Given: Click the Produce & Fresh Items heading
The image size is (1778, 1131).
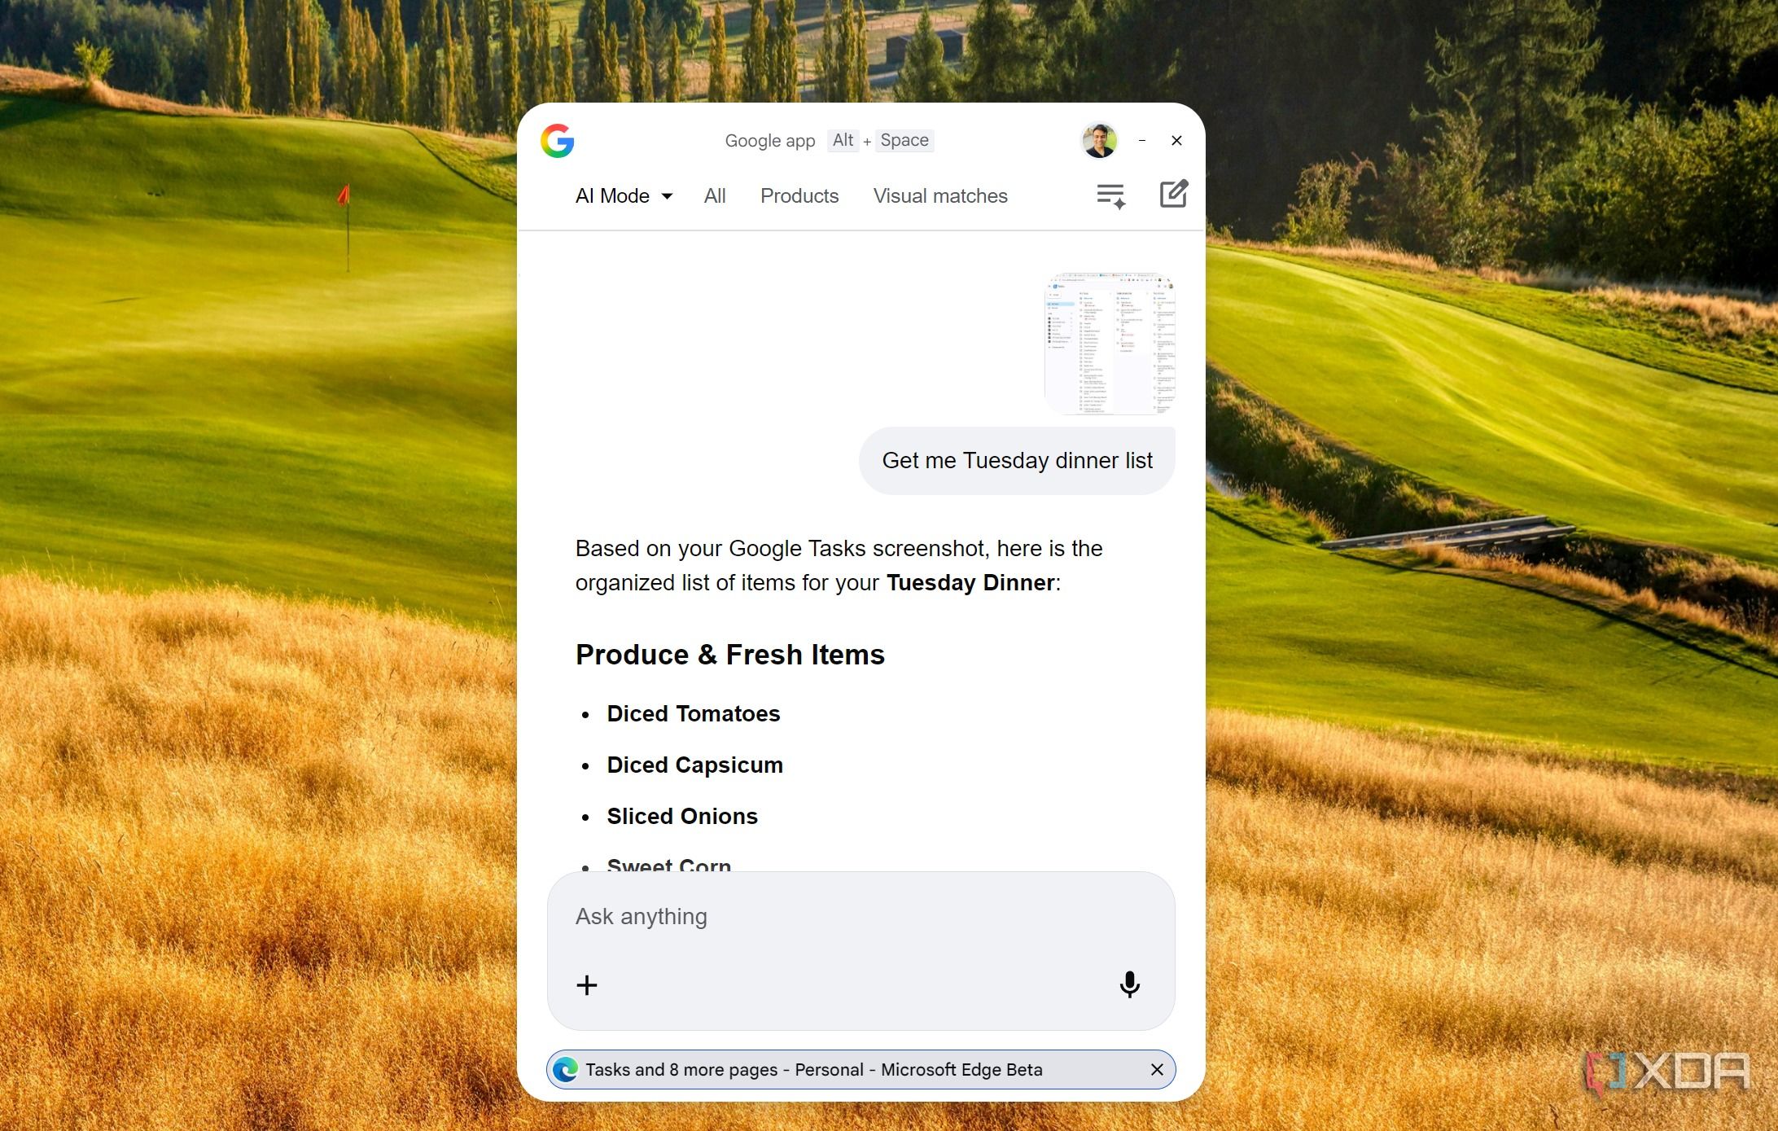Looking at the screenshot, I should click(730, 655).
